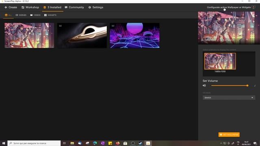Open Microsoft Edge from the taskbar

[x=95, y=143]
